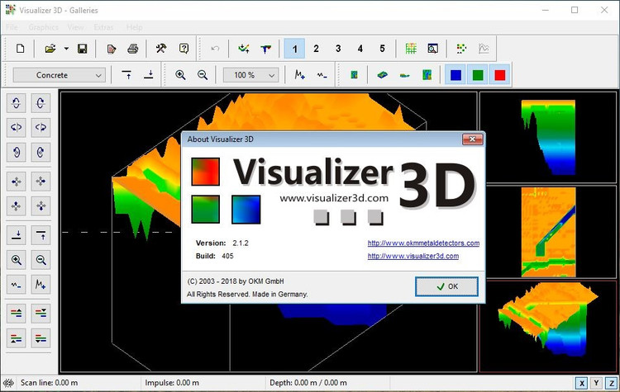Click the Save disk icon
The height and width of the screenshot is (392, 620).
tap(82, 50)
